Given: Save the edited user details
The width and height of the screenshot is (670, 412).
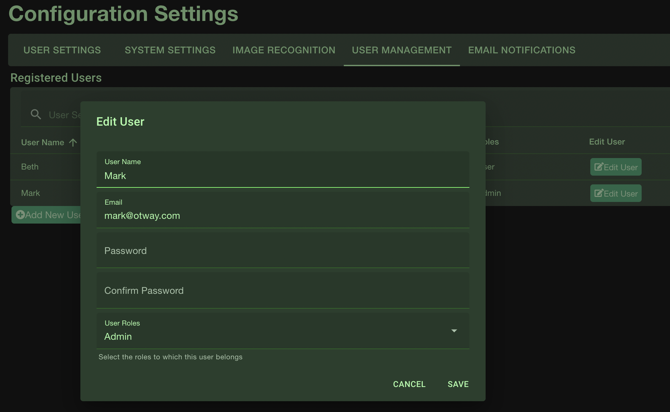Looking at the screenshot, I should [458, 384].
